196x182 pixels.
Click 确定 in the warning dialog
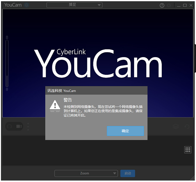click(x=125, y=131)
